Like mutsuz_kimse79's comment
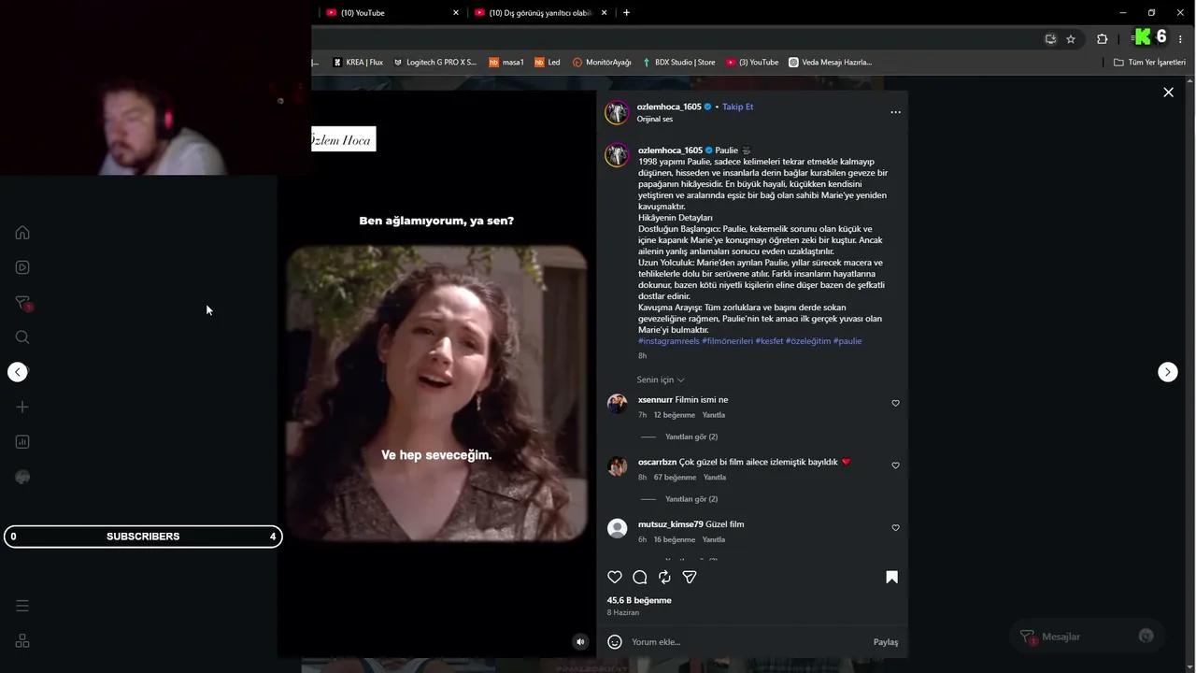Screen dimensions: 1196x673 895,528
